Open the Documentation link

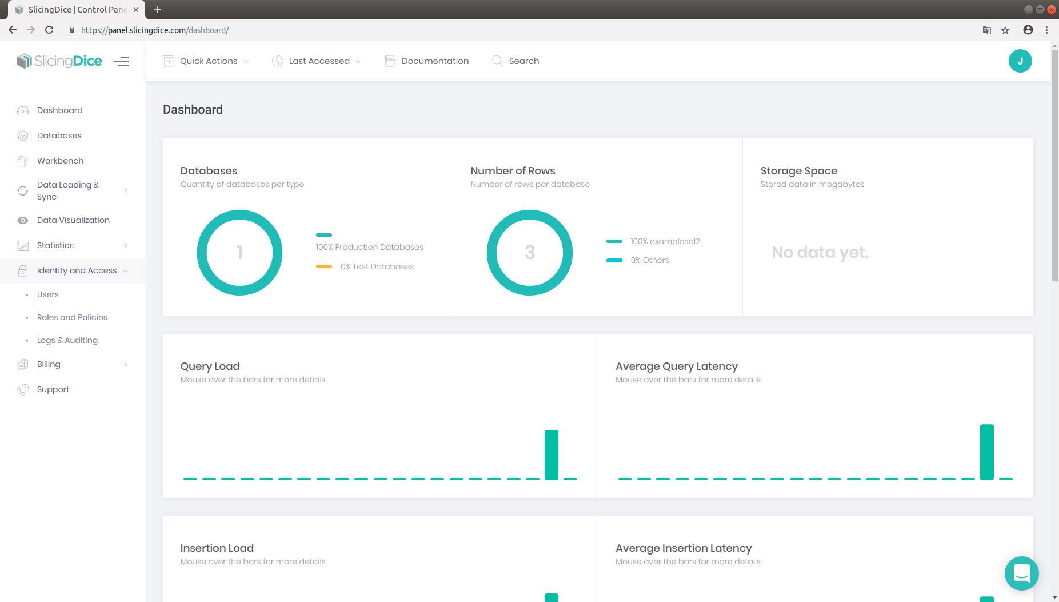(435, 61)
